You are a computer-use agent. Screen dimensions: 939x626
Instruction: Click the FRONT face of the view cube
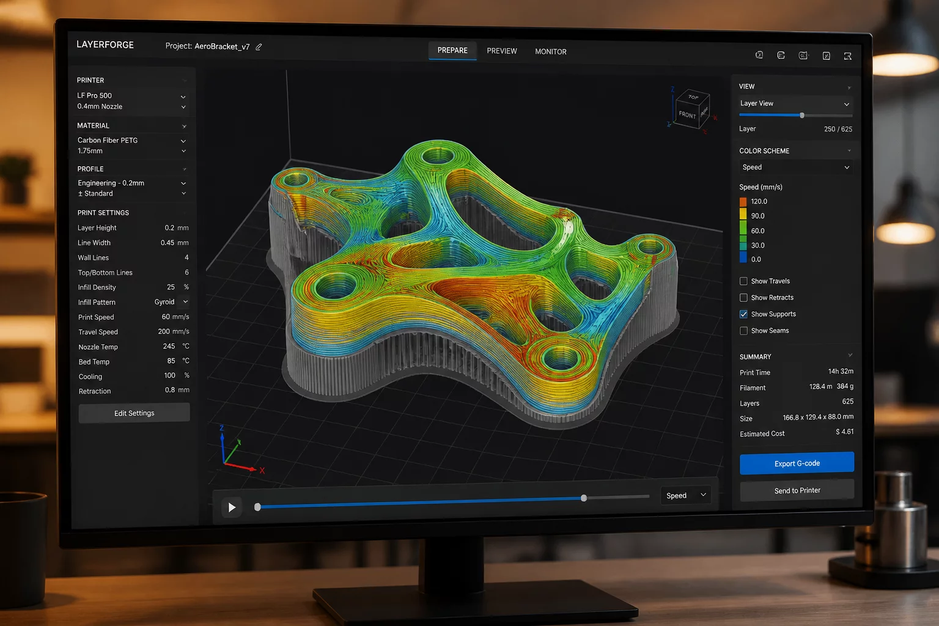687,115
